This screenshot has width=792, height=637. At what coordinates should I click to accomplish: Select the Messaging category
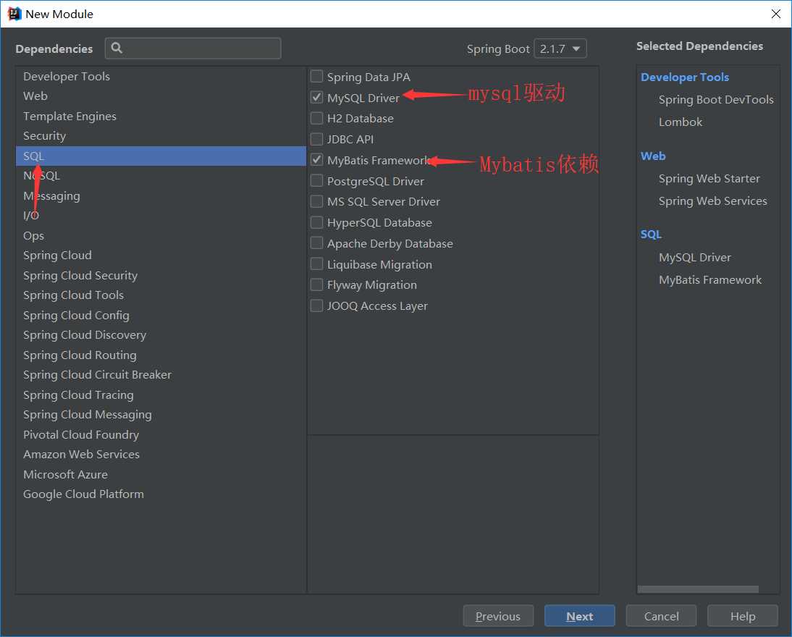pyautogui.click(x=161, y=195)
